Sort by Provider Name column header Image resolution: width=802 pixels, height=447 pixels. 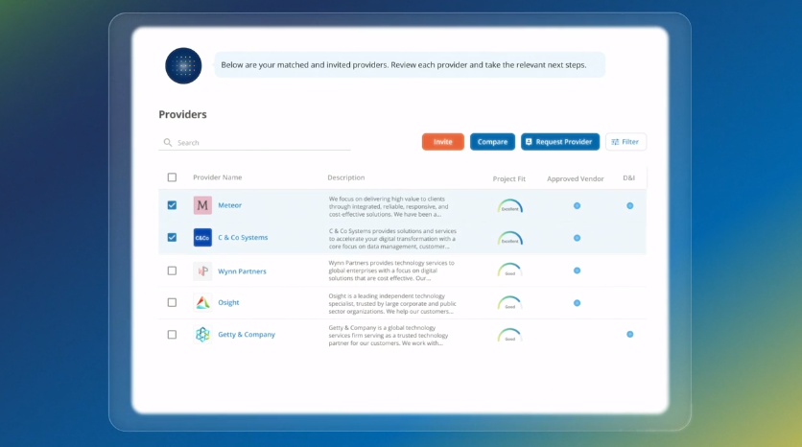[x=218, y=177]
